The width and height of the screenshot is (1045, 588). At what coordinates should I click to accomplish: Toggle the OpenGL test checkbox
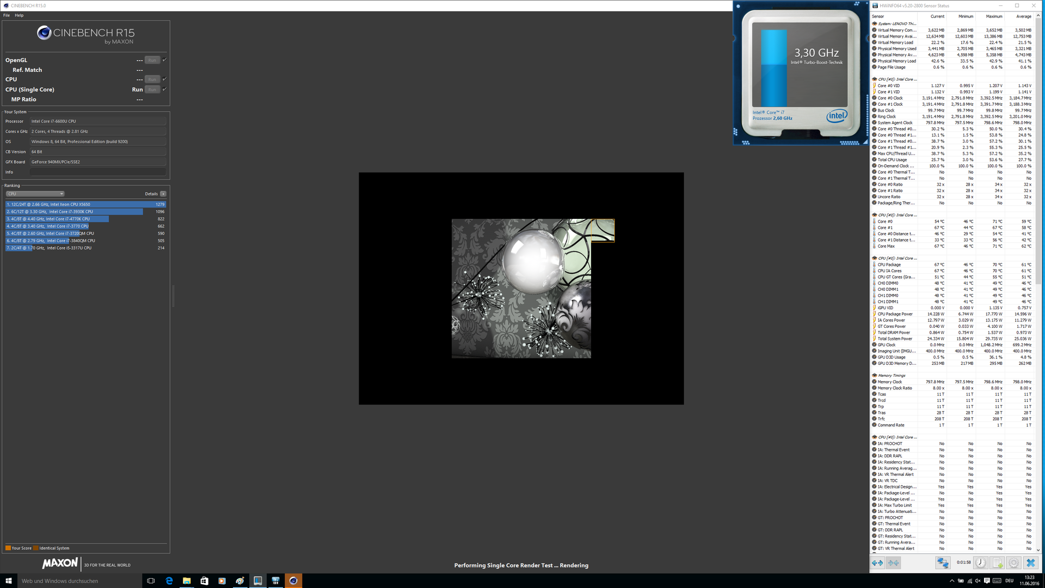(x=164, y=60)
